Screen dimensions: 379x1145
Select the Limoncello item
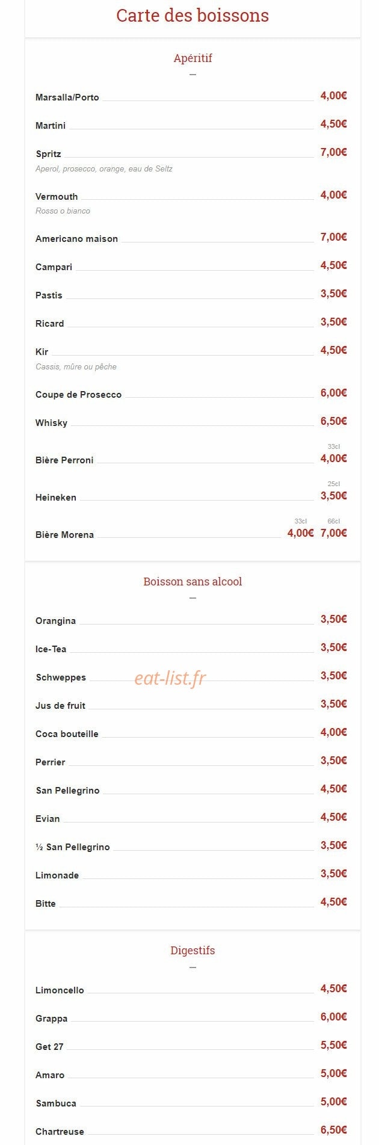pos(60,990)
